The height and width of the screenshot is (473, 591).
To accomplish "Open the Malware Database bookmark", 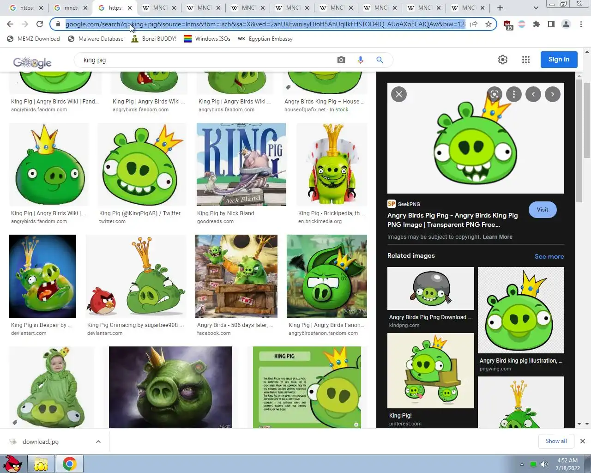I will pyautogui.click(x=96, y=39).
